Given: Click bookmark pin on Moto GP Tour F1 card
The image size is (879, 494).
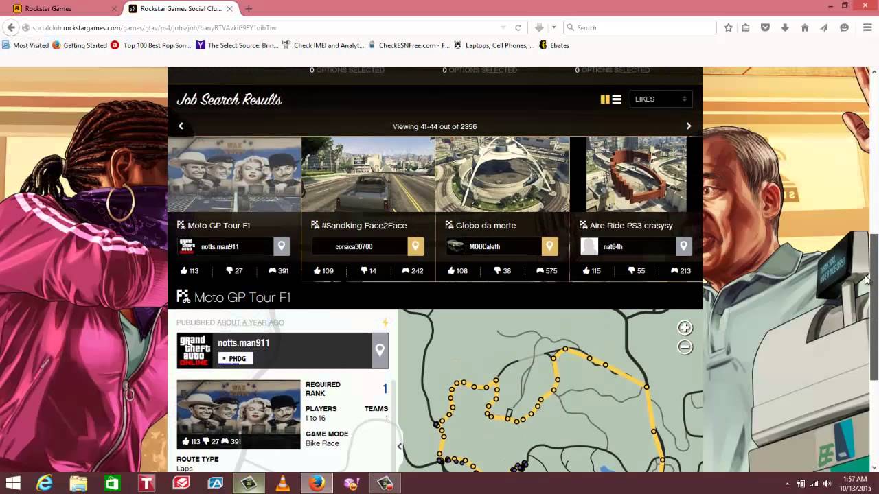Looking at the screenshot, I should pyautogui.click(x=282, y=246).
